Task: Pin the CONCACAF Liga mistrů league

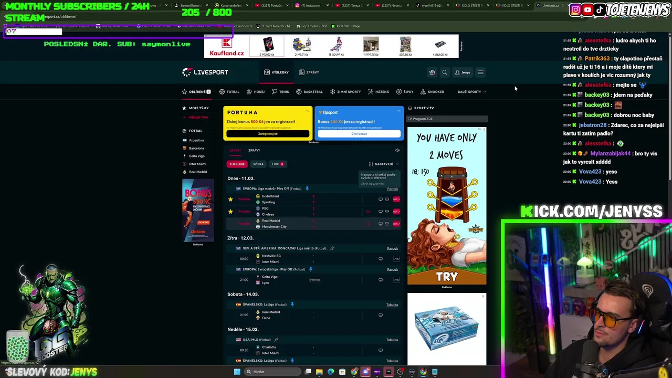Action: (332, 248)
